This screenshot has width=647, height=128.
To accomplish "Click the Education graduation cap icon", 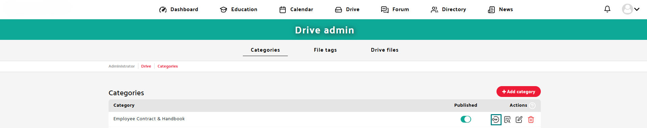I will [x=224, y=10].
